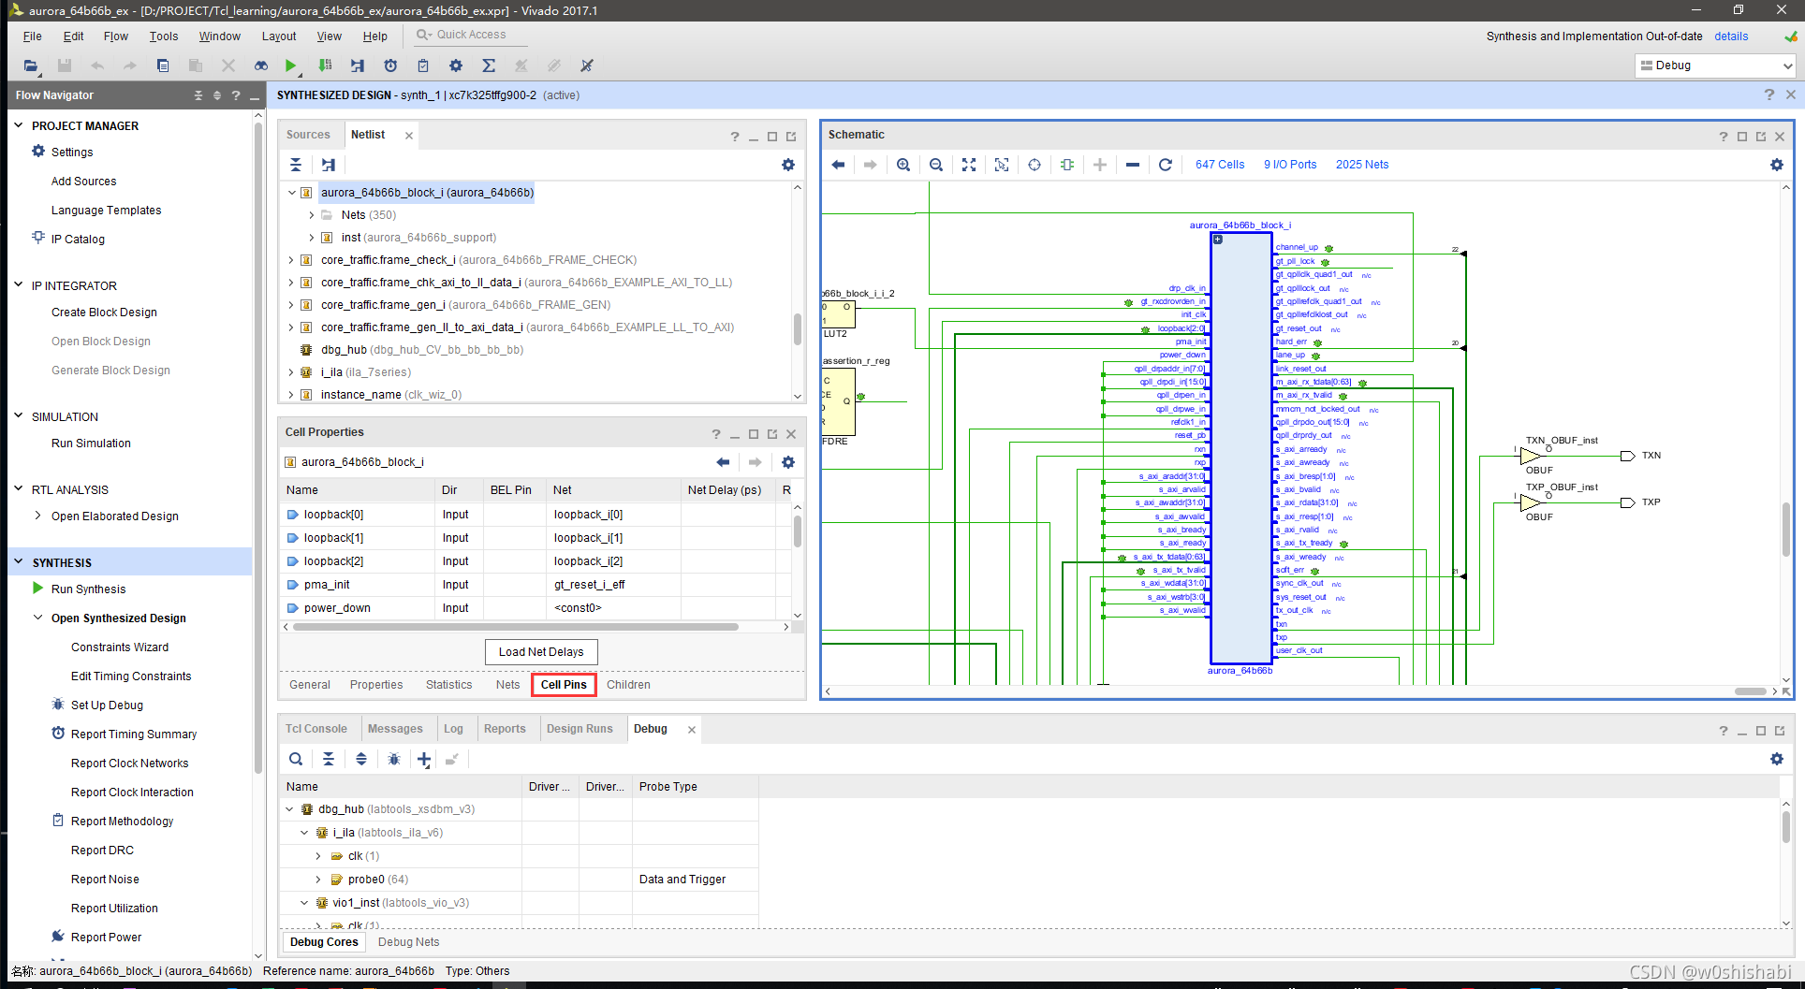Collapse all in the Netlist panel
The height and width of the screenshot is (989, 1805).
click(x=296, y=165)
